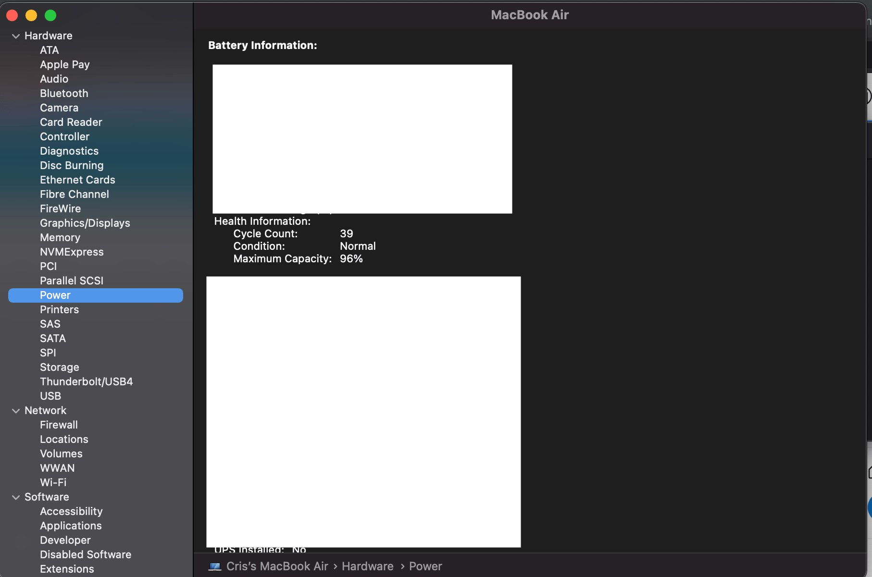The width and height of the screenshot is (872, 577).
Task: View Camera information
Action: [x=59, y=108]
